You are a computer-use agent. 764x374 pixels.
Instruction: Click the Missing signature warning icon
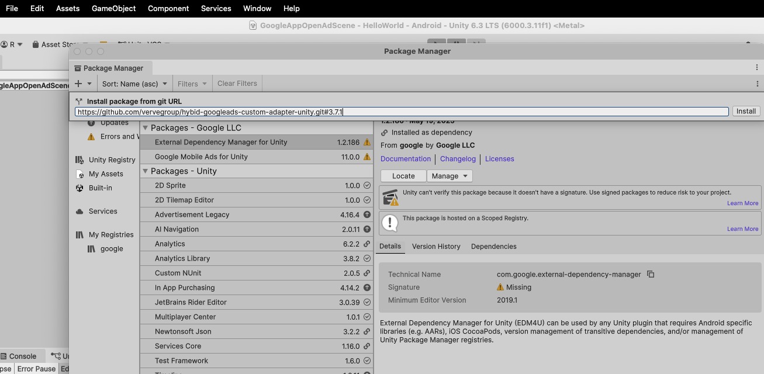tap(500, 287)
